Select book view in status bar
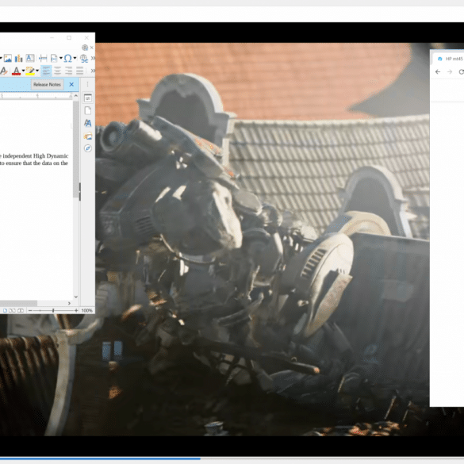Screen dimensions: 464x464 [21, 310]
